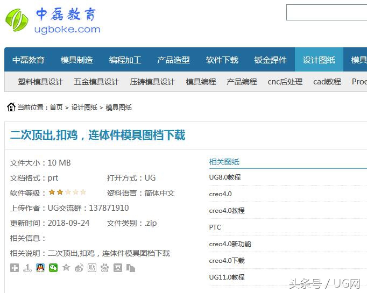The height and width of the screenshot is (293, 367).
Task: Go to 五金模具设计 submenu item
Action: (x=96, y=82)
